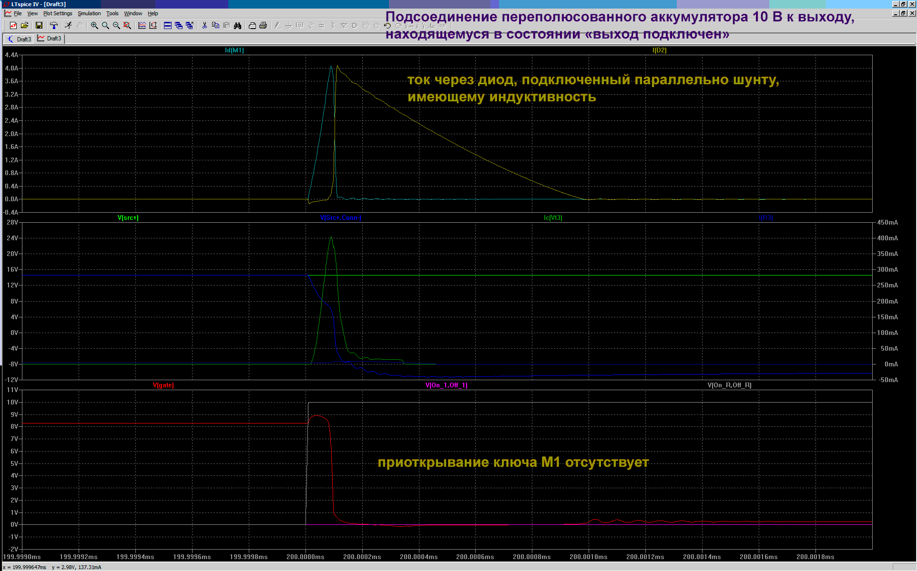The image size is (917, 571).
Task: Click the I(D2) trace label
Action: pyautogui.click(x=660, y=50)
